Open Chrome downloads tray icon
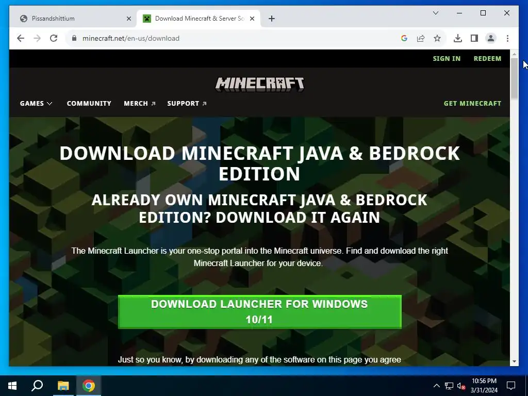528x396 pixels. (x=458, y=38)
